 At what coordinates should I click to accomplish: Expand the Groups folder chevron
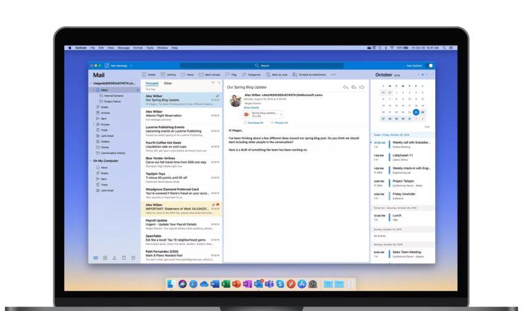(94, 124)
